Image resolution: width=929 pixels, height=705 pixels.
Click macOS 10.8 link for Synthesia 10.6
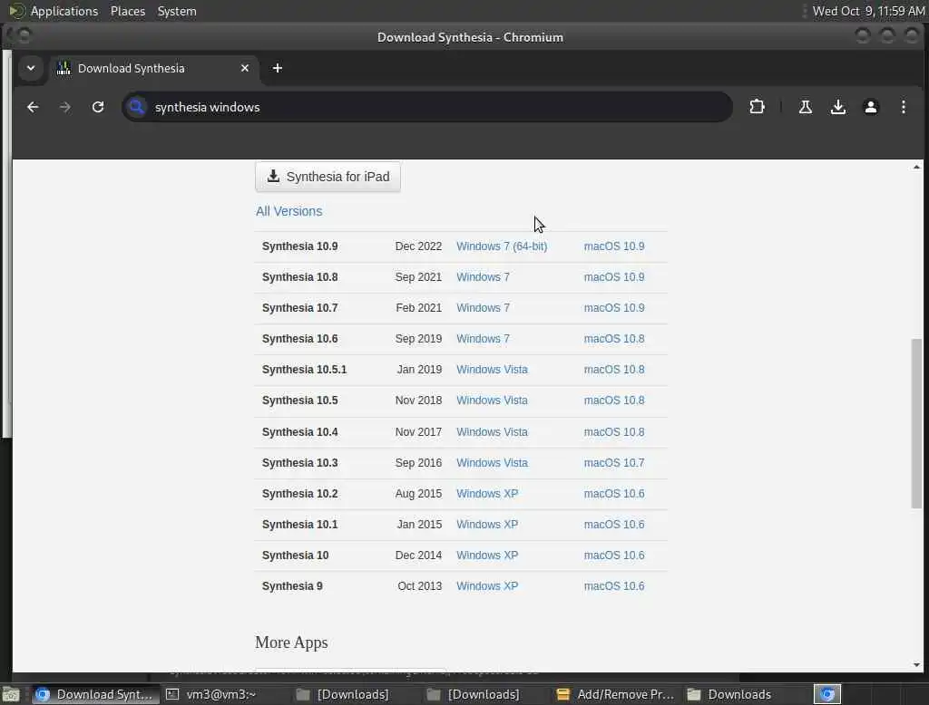[x=614, y=339]
